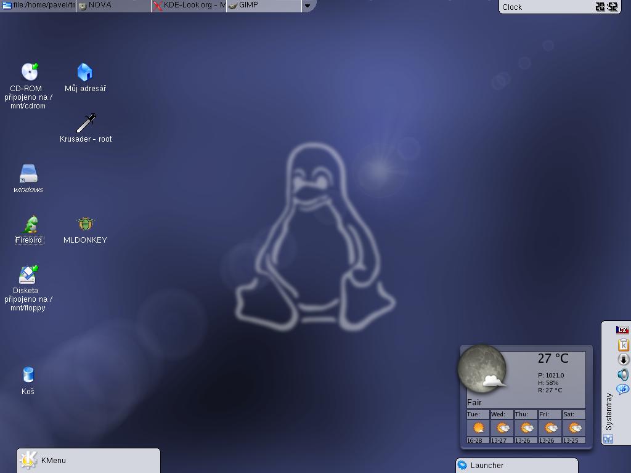Expand the taskbar window list arrow
This screenshot has height=473, width=631.
pos(307,6)
